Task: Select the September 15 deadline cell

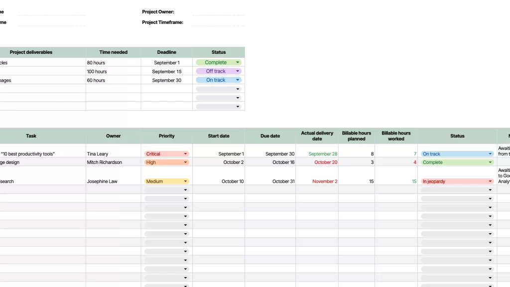Action: coord(166,71)
